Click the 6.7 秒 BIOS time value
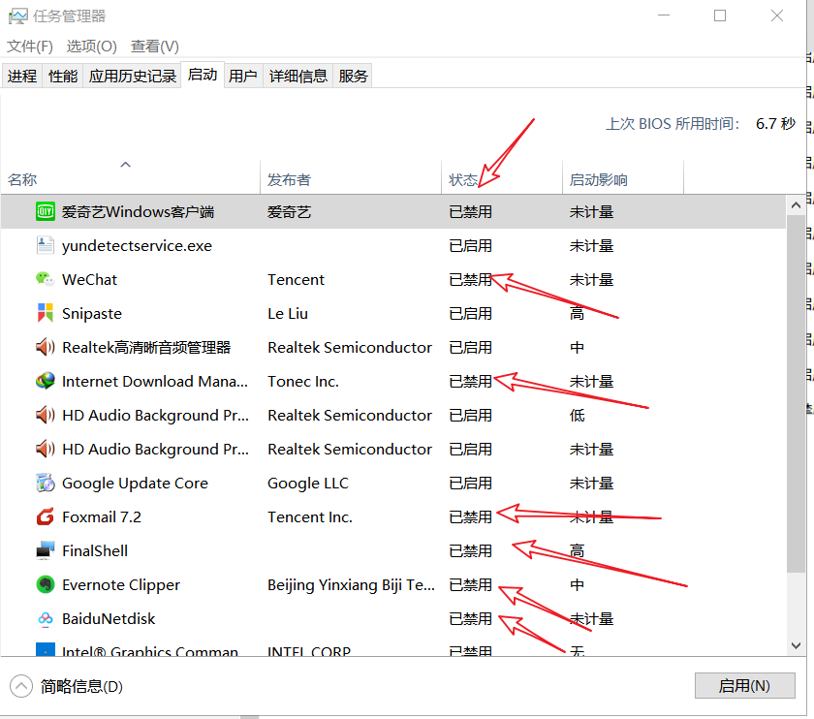Viewport: 814px width, 719px height. [775, 124]
